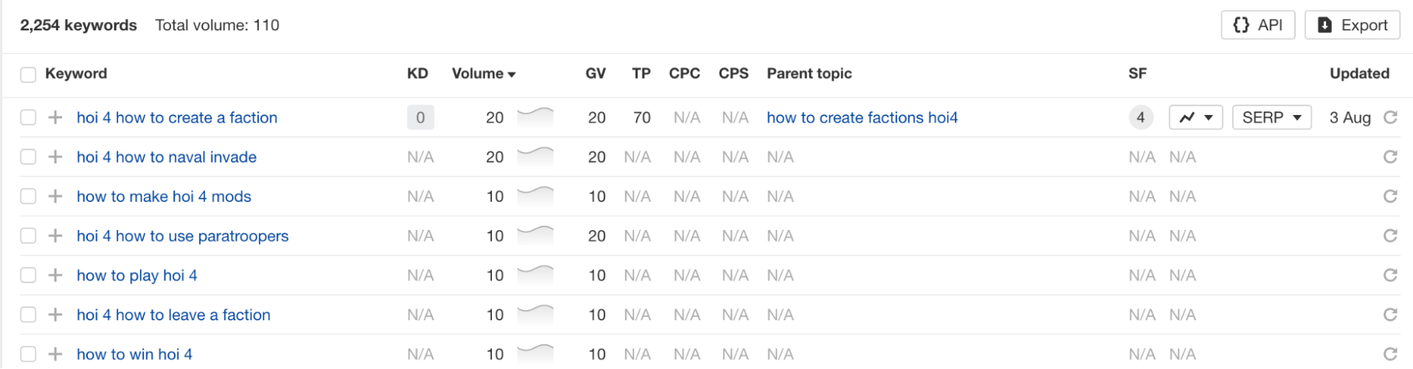1413x369 pixels.
Task: Tick checkbox for 'hoi 4 how to naval invade'
Action: (x=28, y=157)
